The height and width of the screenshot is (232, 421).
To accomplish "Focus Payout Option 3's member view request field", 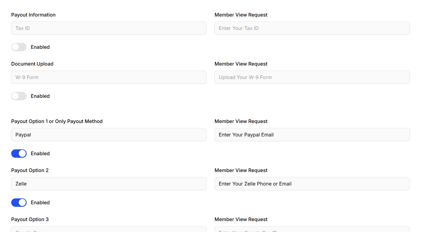I will click(312, 229).
